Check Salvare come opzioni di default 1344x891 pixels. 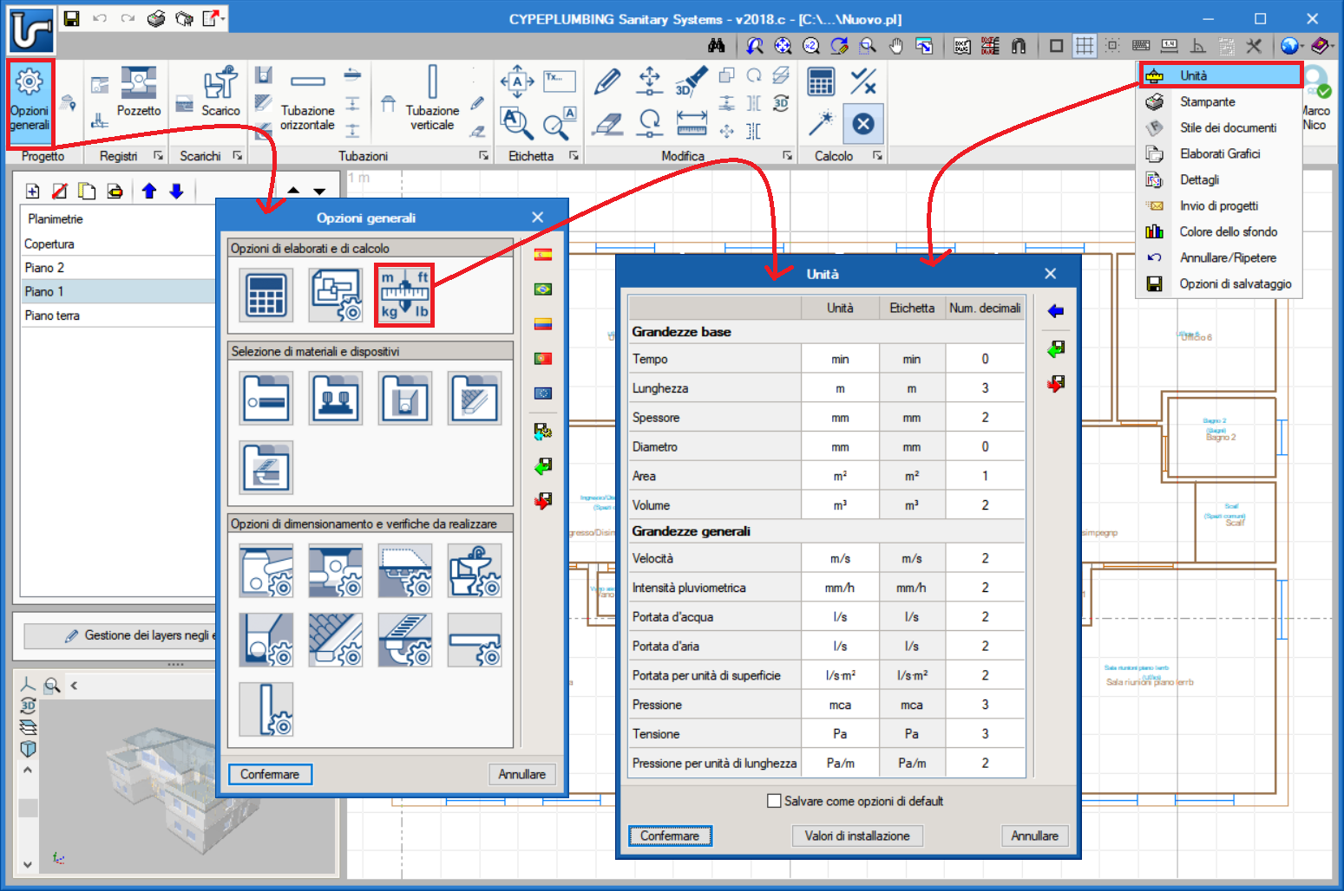click(x=774, y=801)
